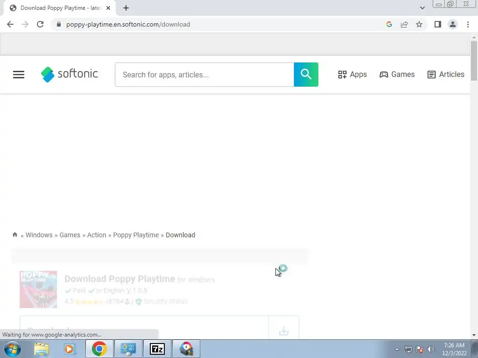Screen dimensions: 478x358
Task: Click Download Poppy Playtime heading
Action: pos(120,279)
